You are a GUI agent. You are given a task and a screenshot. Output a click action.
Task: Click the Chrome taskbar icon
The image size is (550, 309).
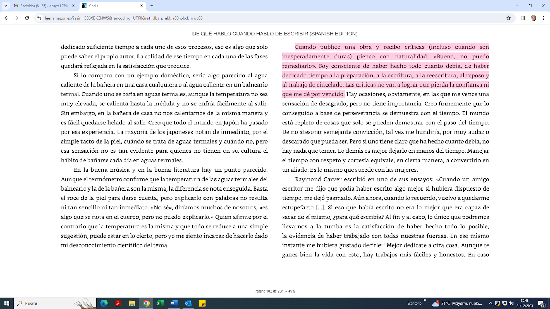(x=146, y=303)
